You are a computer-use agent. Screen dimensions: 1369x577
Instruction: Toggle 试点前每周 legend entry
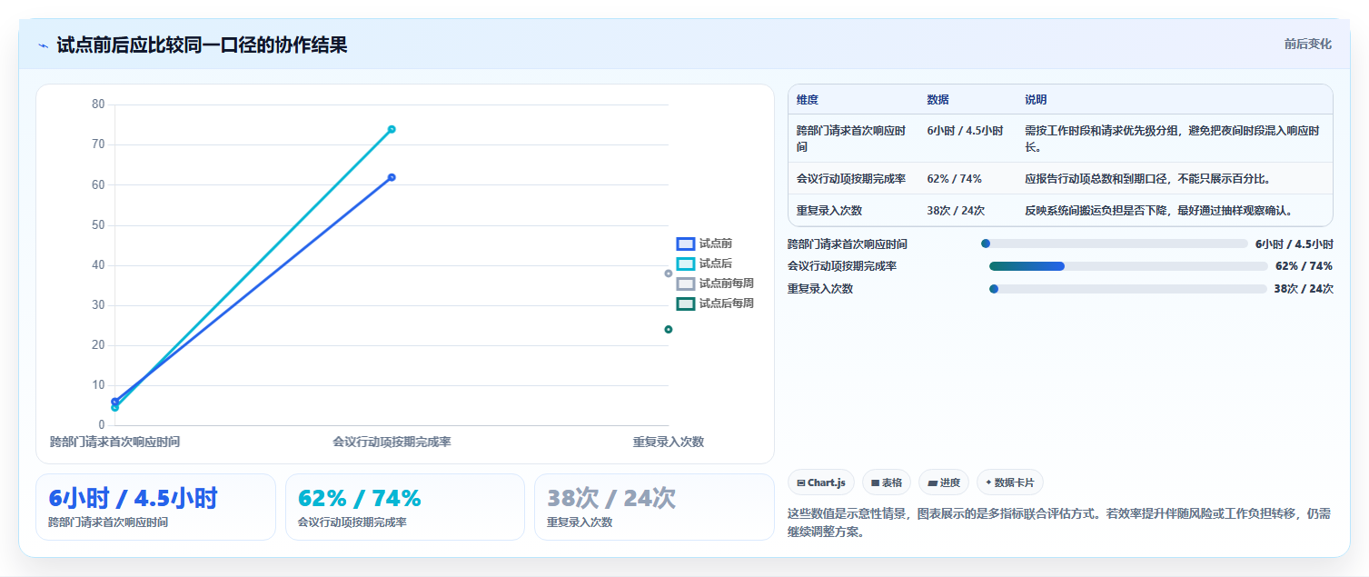coord(715,284)
